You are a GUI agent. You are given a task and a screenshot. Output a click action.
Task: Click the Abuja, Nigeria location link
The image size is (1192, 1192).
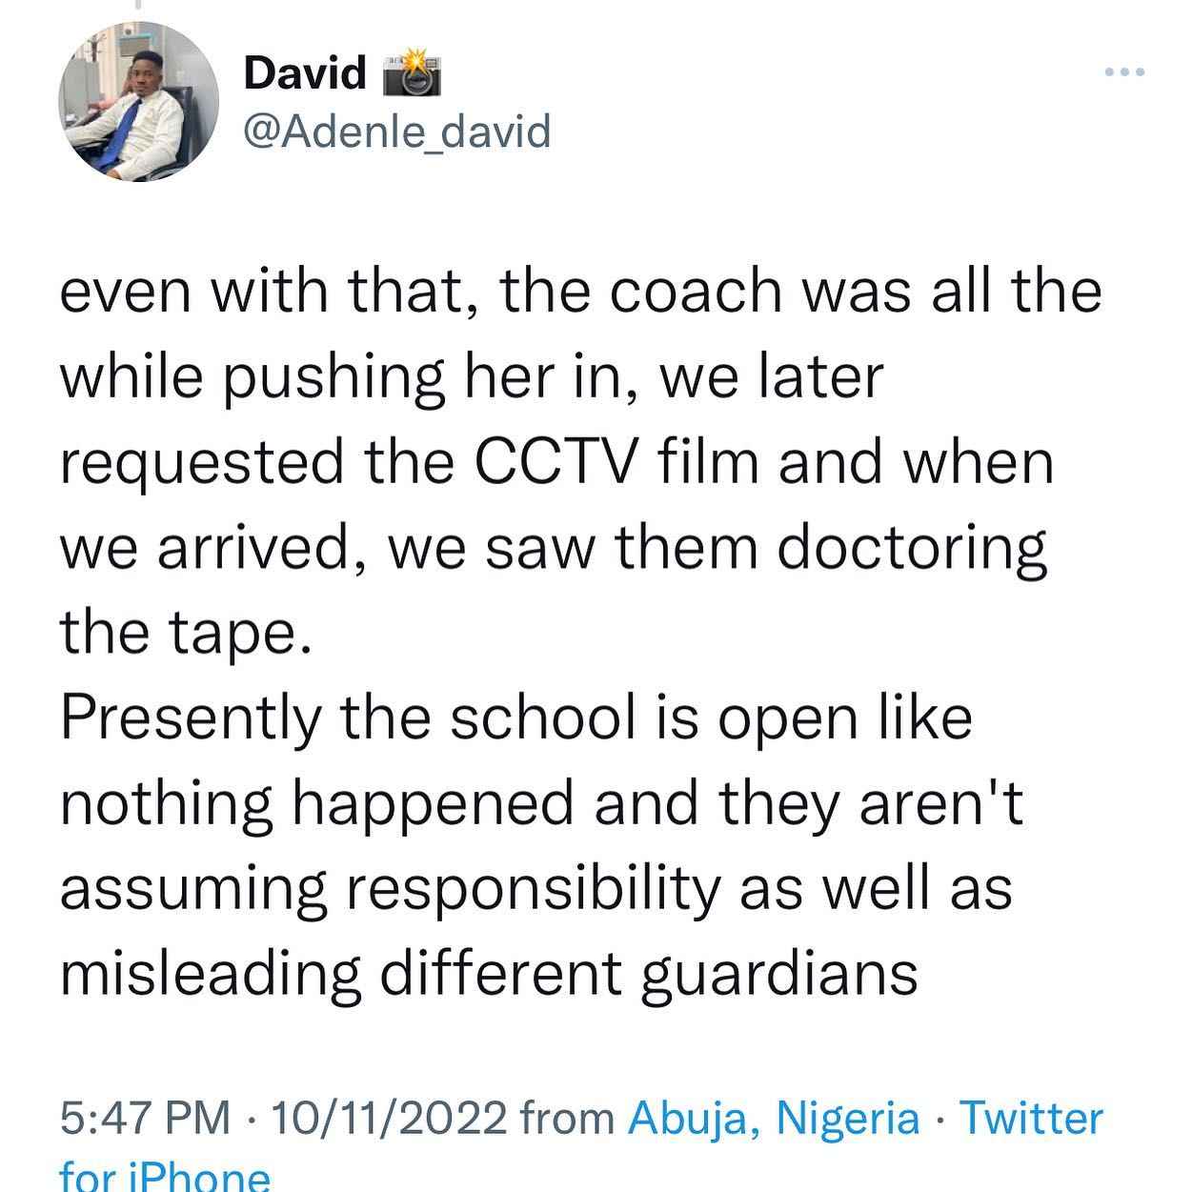click(x=774, y=1118)
